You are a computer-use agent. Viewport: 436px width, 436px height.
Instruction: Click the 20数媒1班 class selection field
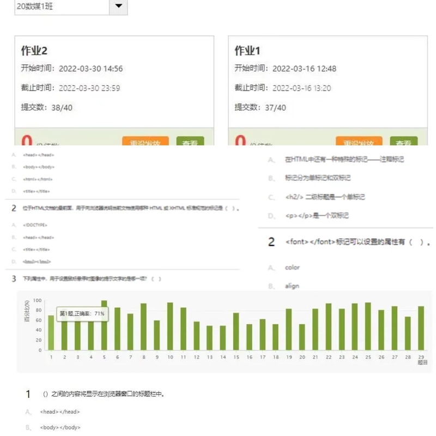point(62,7)
